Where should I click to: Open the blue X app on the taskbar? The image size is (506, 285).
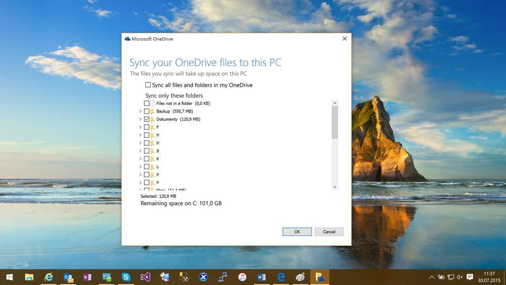tap(204, 277)
